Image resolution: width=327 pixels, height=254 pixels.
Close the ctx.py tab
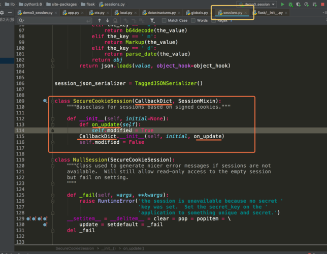(x=108, y=13)
